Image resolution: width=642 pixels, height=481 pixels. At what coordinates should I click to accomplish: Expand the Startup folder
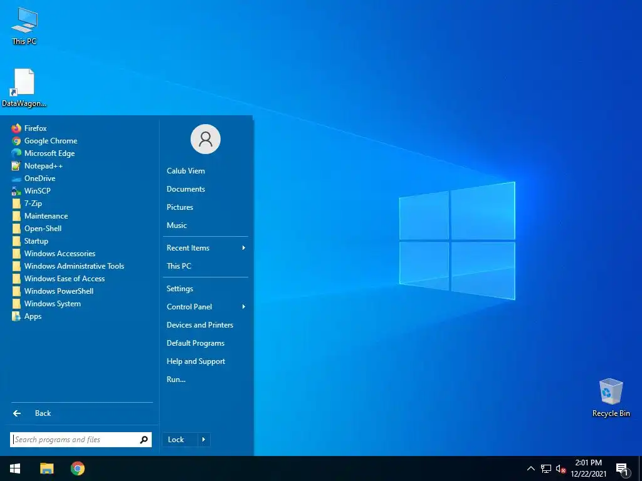(30, 241)
